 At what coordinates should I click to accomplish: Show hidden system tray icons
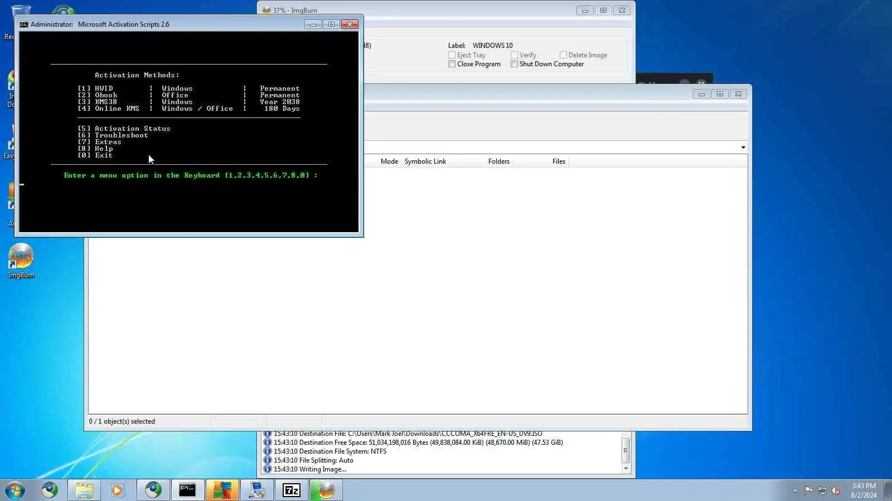coord(795,490)
